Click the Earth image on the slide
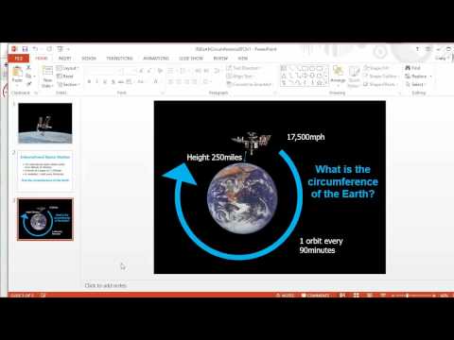Screen dimensions: 454x340 coord(242,198)
